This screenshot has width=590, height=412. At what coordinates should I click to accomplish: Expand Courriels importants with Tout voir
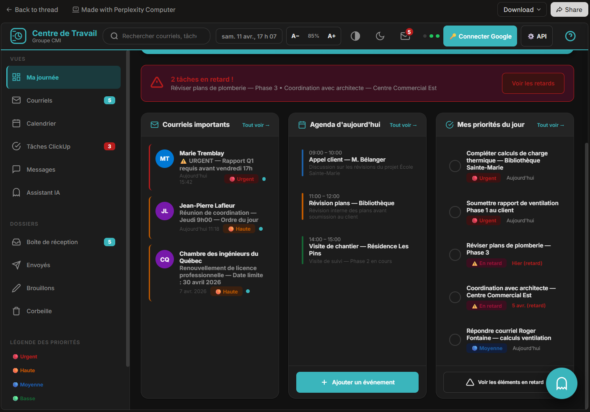coord(256,125)
